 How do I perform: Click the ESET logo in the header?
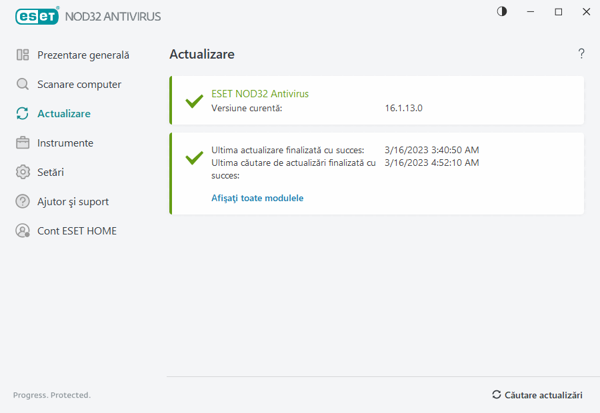pyautogui.click(x=37, y=16)
